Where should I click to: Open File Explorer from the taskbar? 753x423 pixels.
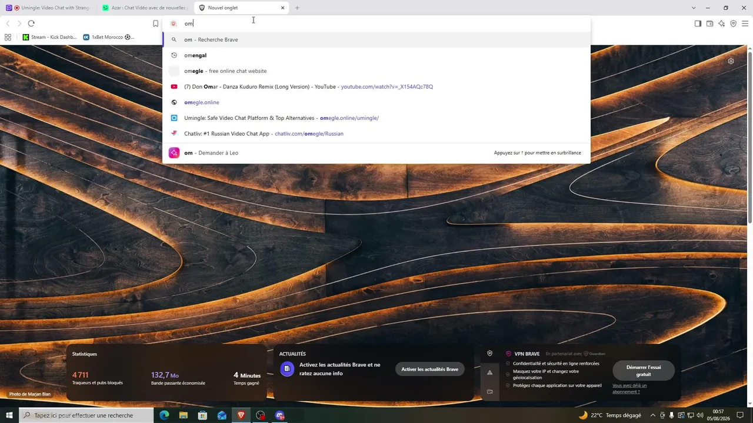tap(184, 415)
